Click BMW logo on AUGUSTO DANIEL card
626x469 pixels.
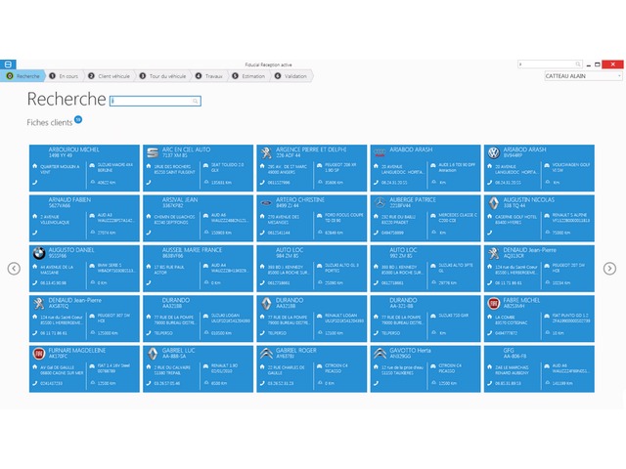click(x=39, y=253)
